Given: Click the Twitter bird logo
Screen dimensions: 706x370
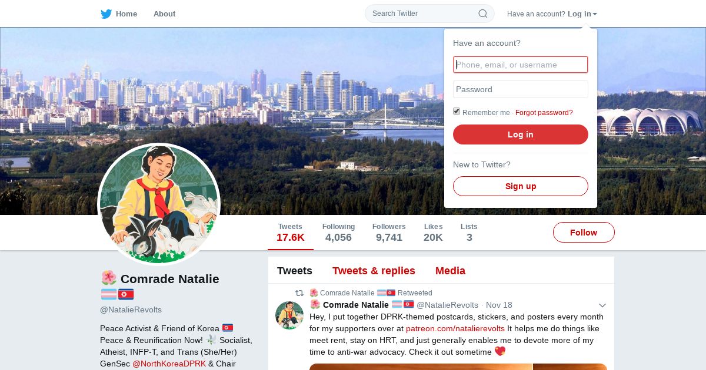Looking at the screenshot, I should click(106, 14).
